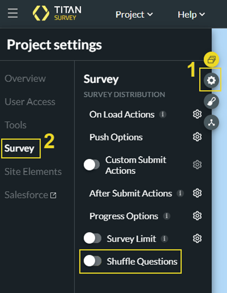Click the hierarchy tree icon
Image resolution: width=227 pixels, height=293 pixels.
click(x=211, y=123)
